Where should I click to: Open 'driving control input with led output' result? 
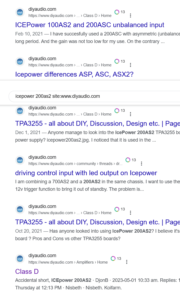[86, 173]
